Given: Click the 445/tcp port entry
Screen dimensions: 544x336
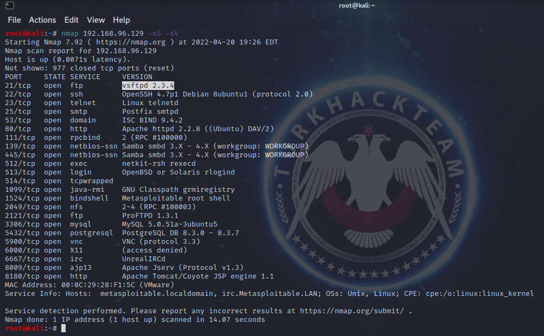Looking at the screenshot, I should (x=20, y=155).
